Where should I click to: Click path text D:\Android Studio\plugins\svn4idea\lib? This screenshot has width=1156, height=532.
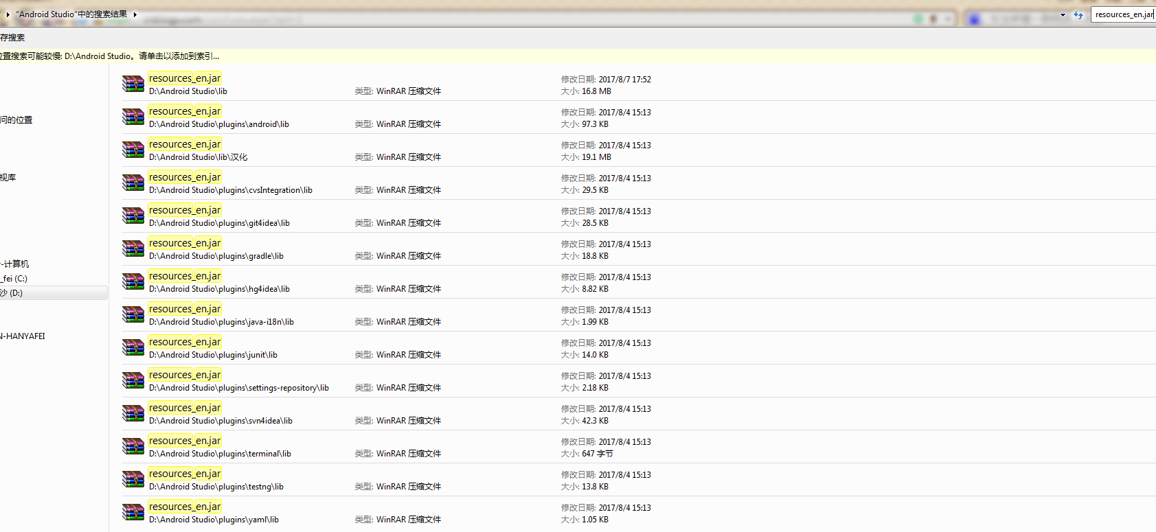[x=220, y=421]
